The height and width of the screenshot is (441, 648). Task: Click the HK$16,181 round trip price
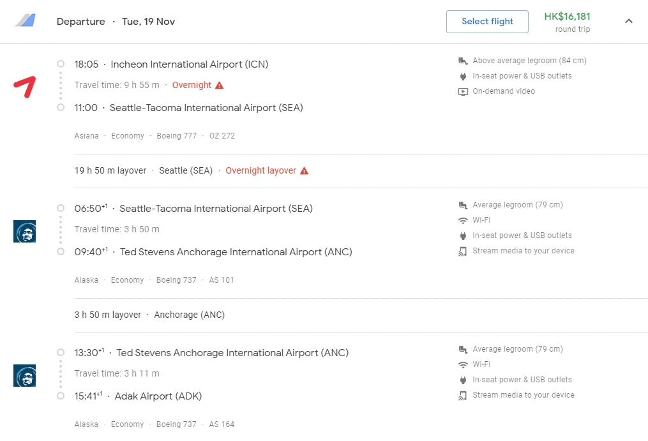[x=567, y=17]
